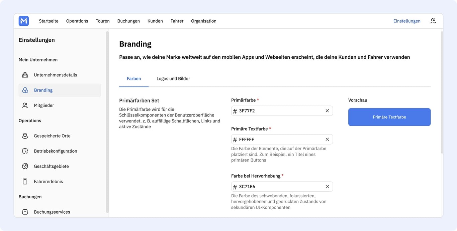This screenshot has height=231, width=457.
Task: Click the Gespeicherte Orte pin icon
Action: pos(25,136)
